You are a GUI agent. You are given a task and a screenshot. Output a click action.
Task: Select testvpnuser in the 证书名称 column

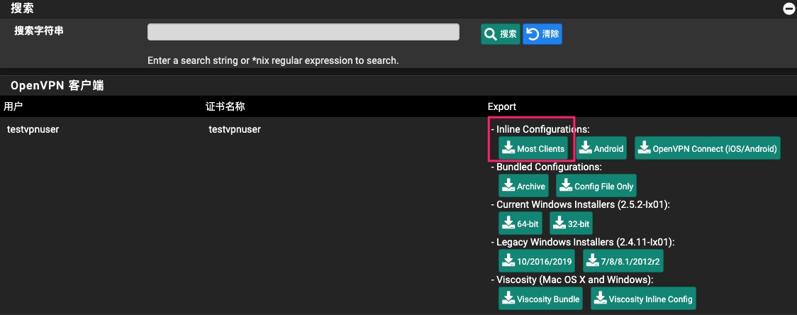click(235, 129)
